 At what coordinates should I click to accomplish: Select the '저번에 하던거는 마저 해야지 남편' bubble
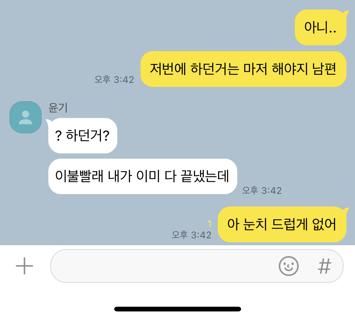[243, 69]
